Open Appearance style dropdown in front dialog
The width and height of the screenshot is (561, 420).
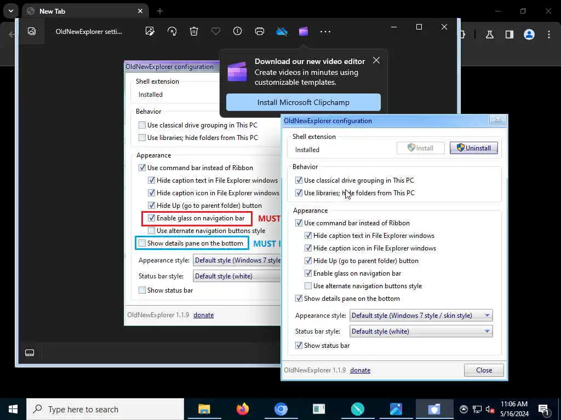pyautogui.click(x=421, y=316)
